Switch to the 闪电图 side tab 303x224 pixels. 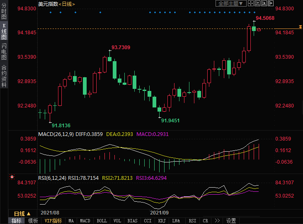4,52
